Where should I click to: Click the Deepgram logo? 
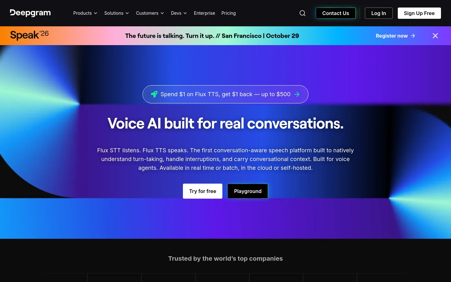(30, 13)
